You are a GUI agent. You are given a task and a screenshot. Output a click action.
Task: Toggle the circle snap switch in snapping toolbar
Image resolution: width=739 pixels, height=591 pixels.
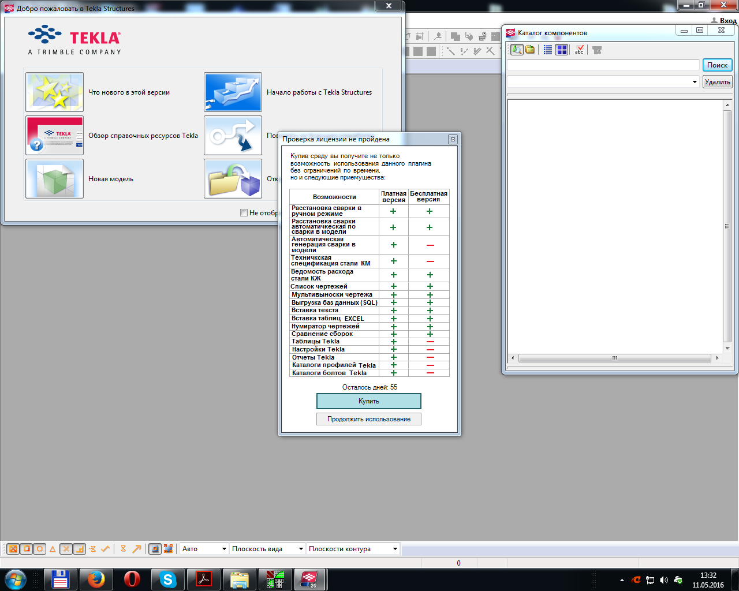[x=39, y=549]
